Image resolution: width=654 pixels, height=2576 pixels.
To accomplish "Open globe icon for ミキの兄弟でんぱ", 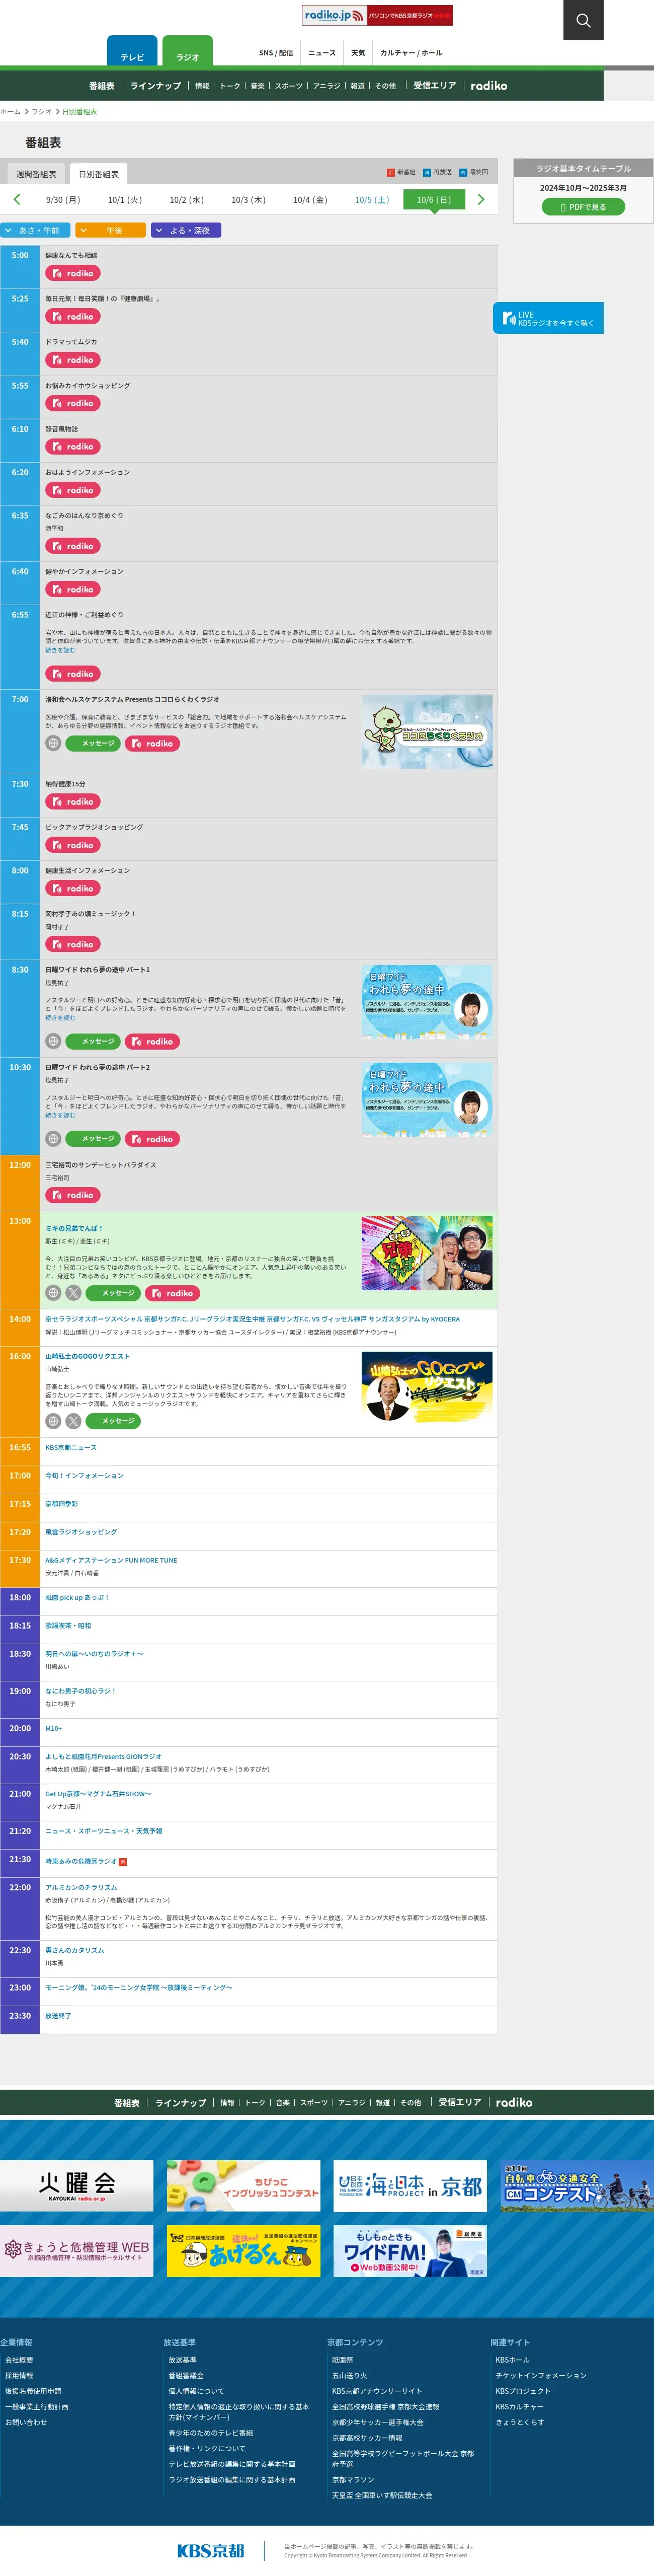I will pyautogui.click(x=53, y=1293).
